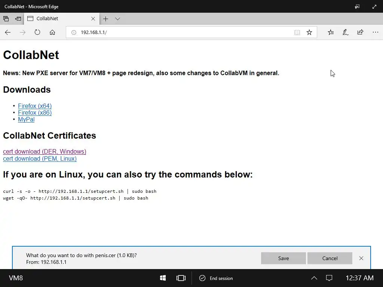
Task: Share this page icon
Action: [360, 32]
